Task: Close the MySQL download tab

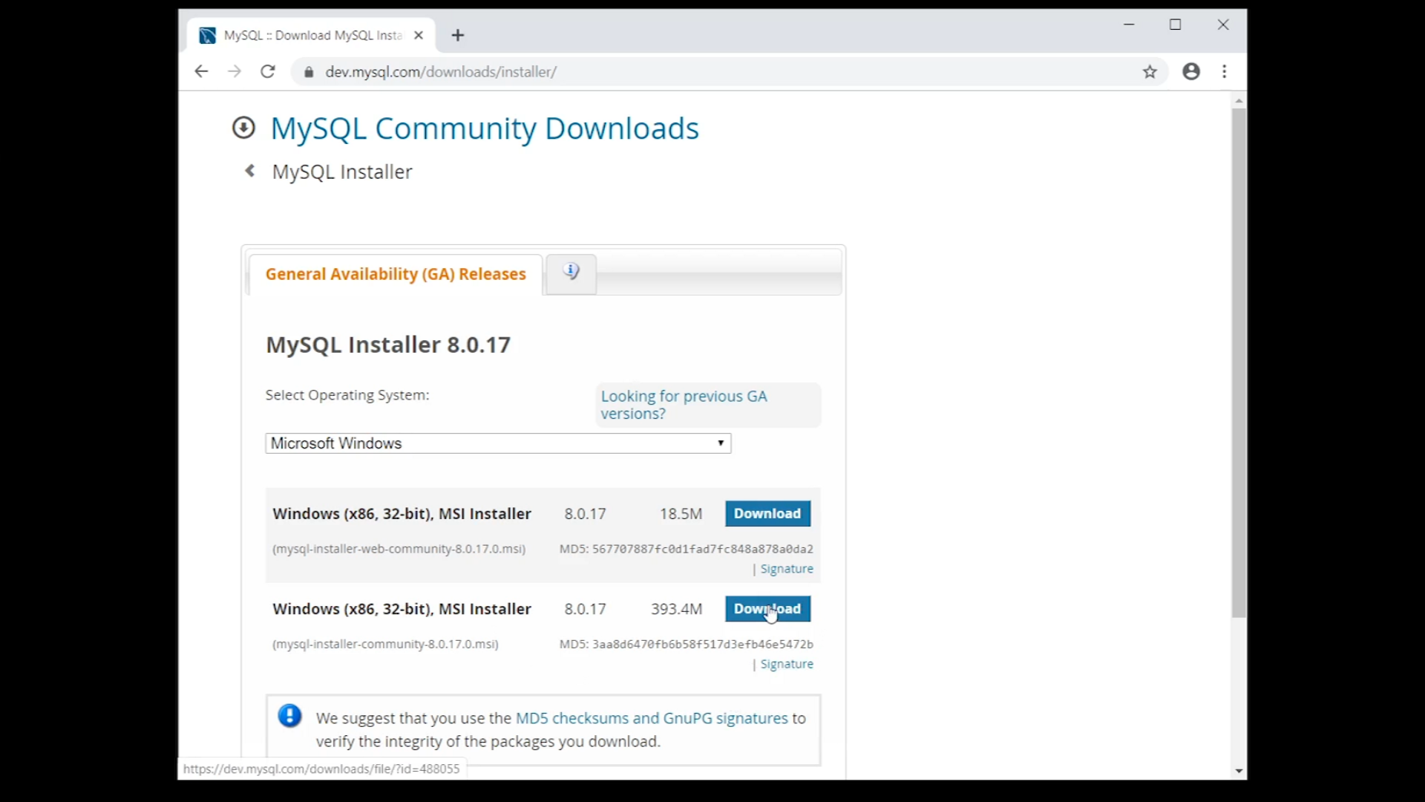Action: pyautogui.click(x=419, y=36)
